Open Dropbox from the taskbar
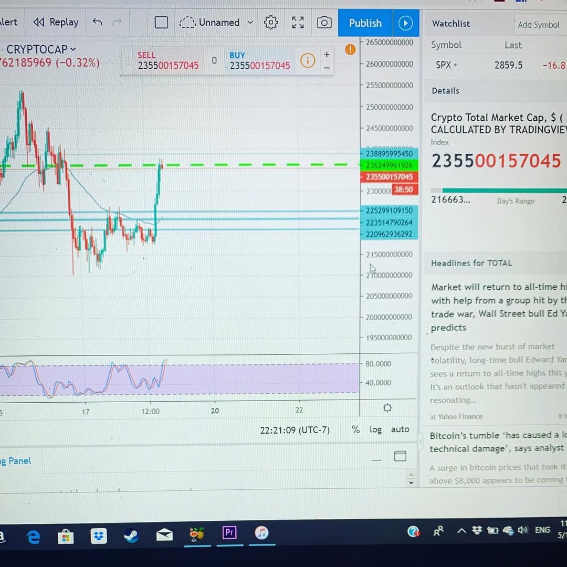This screenshot has height=567, width=567. (x=98, y=536)
